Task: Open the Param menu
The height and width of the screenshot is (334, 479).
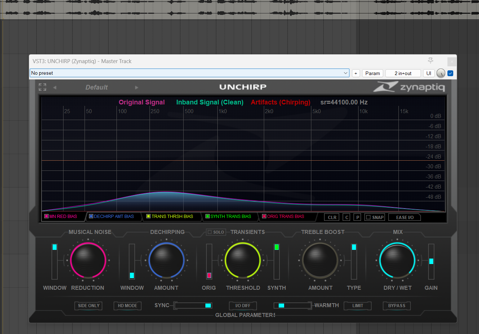Action: (373, 73)
